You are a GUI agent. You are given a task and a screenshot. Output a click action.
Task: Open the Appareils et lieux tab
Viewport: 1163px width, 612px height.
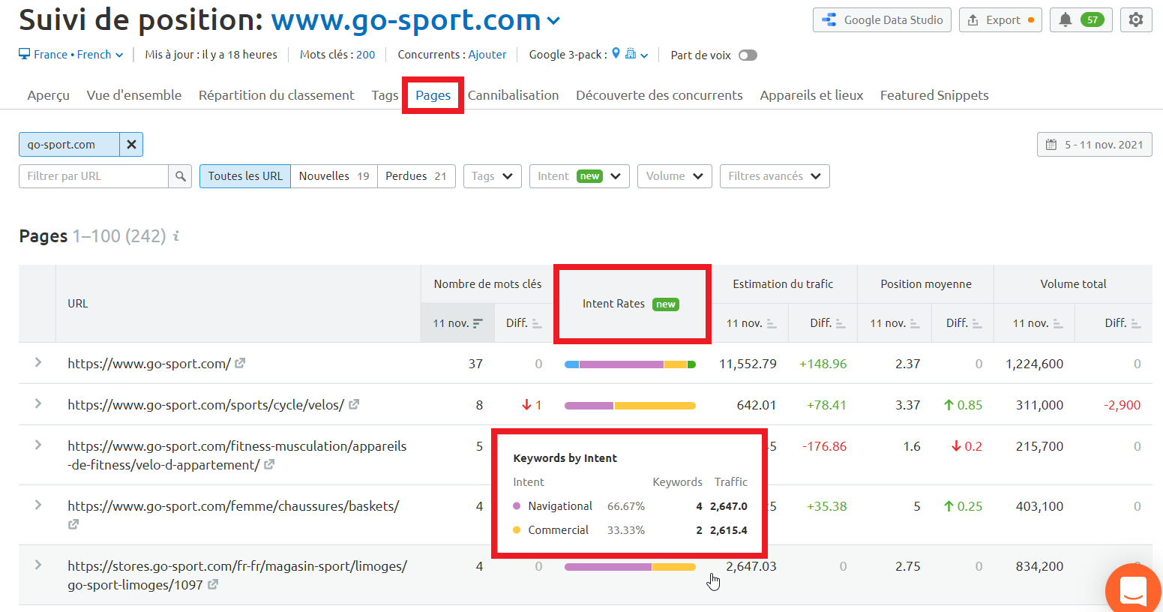click(811, 95)
